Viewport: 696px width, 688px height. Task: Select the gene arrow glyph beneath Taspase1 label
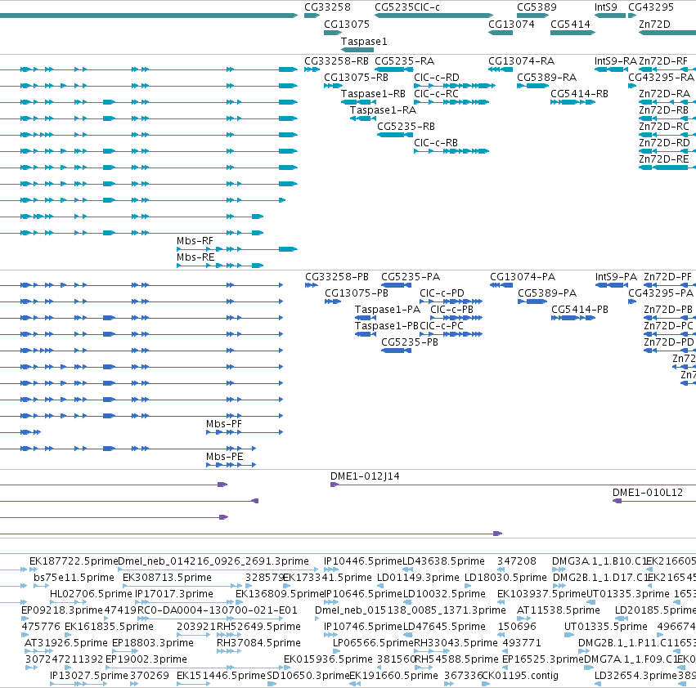click(357, 50)
